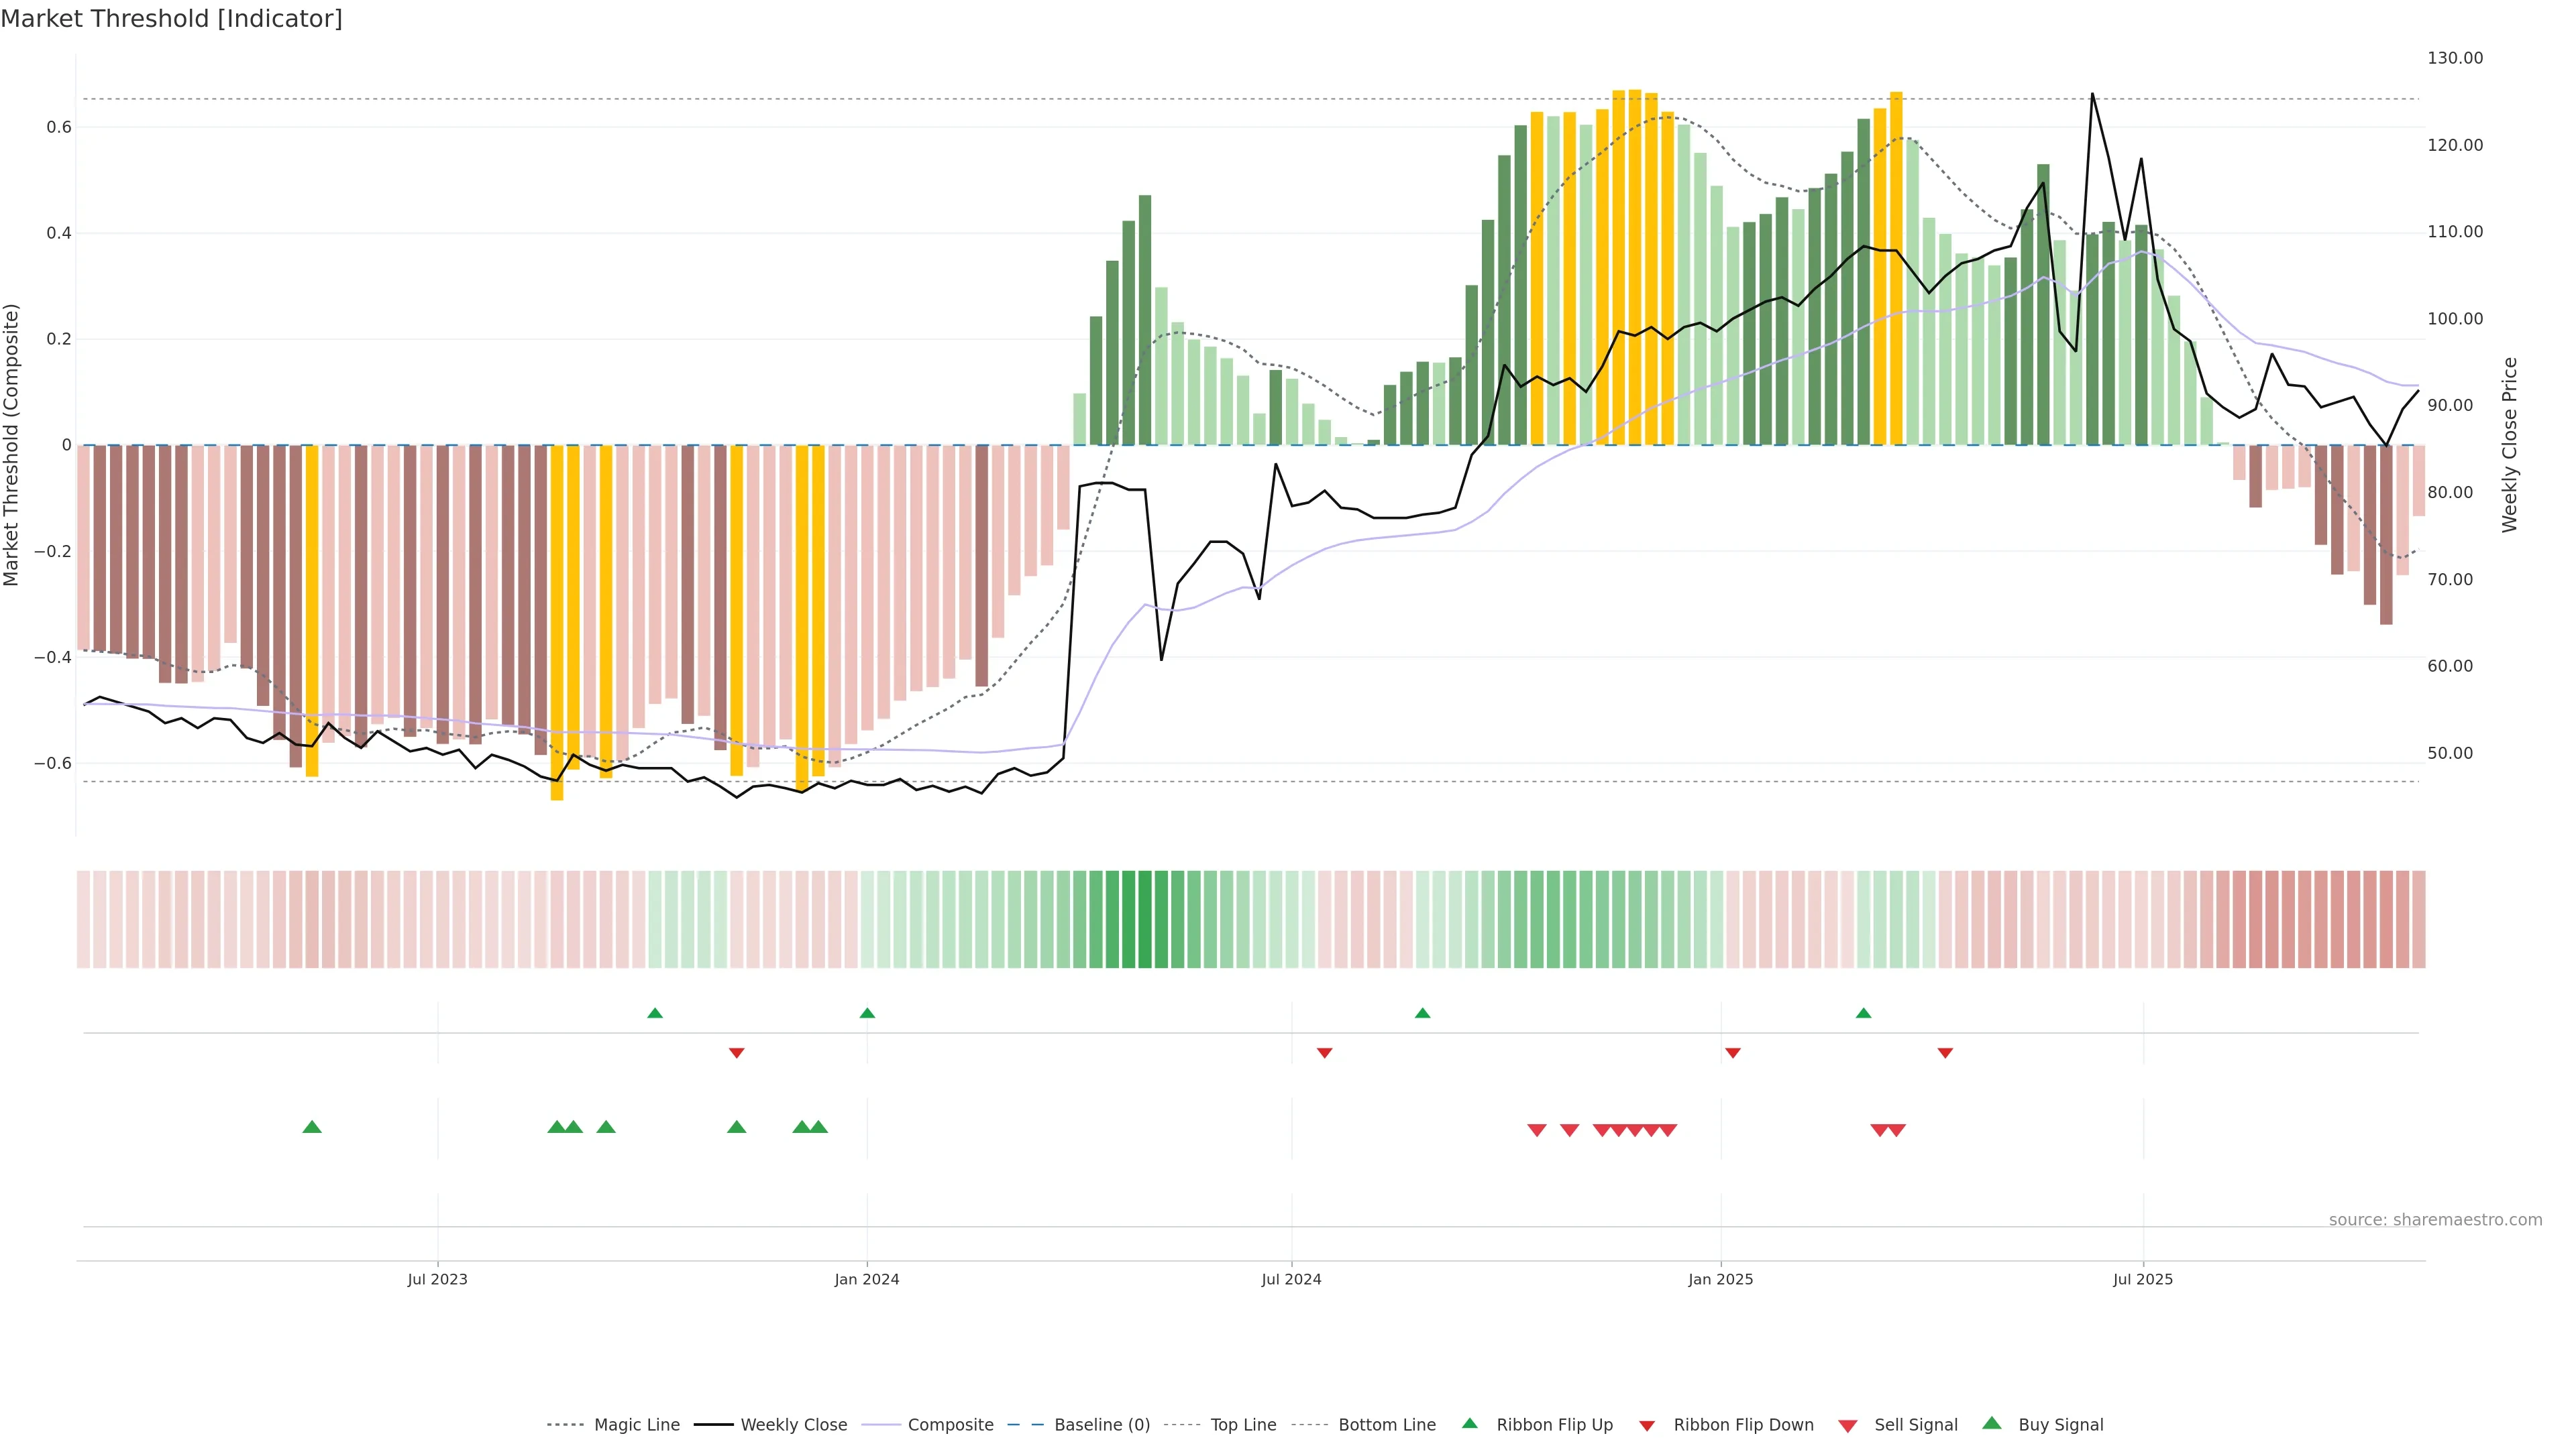The height and width of the screenshot is (1448, 2576).
Task: Click the Sell Signal legend marker
Action: point(1848,1426)
